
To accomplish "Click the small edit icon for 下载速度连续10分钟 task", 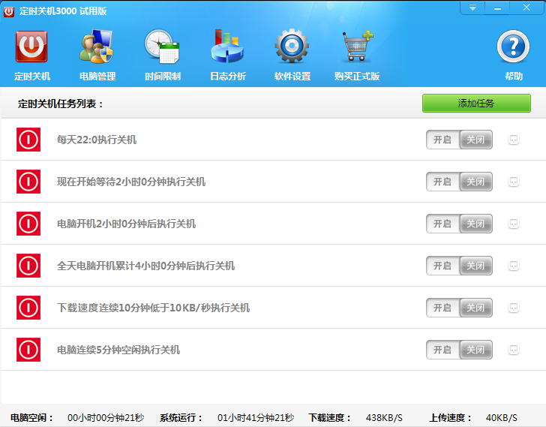I will point(514,308).
